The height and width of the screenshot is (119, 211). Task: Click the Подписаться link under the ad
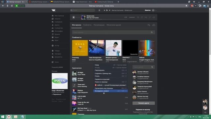point(56,94)
